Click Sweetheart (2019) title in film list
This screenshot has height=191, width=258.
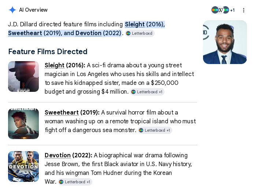72,112
